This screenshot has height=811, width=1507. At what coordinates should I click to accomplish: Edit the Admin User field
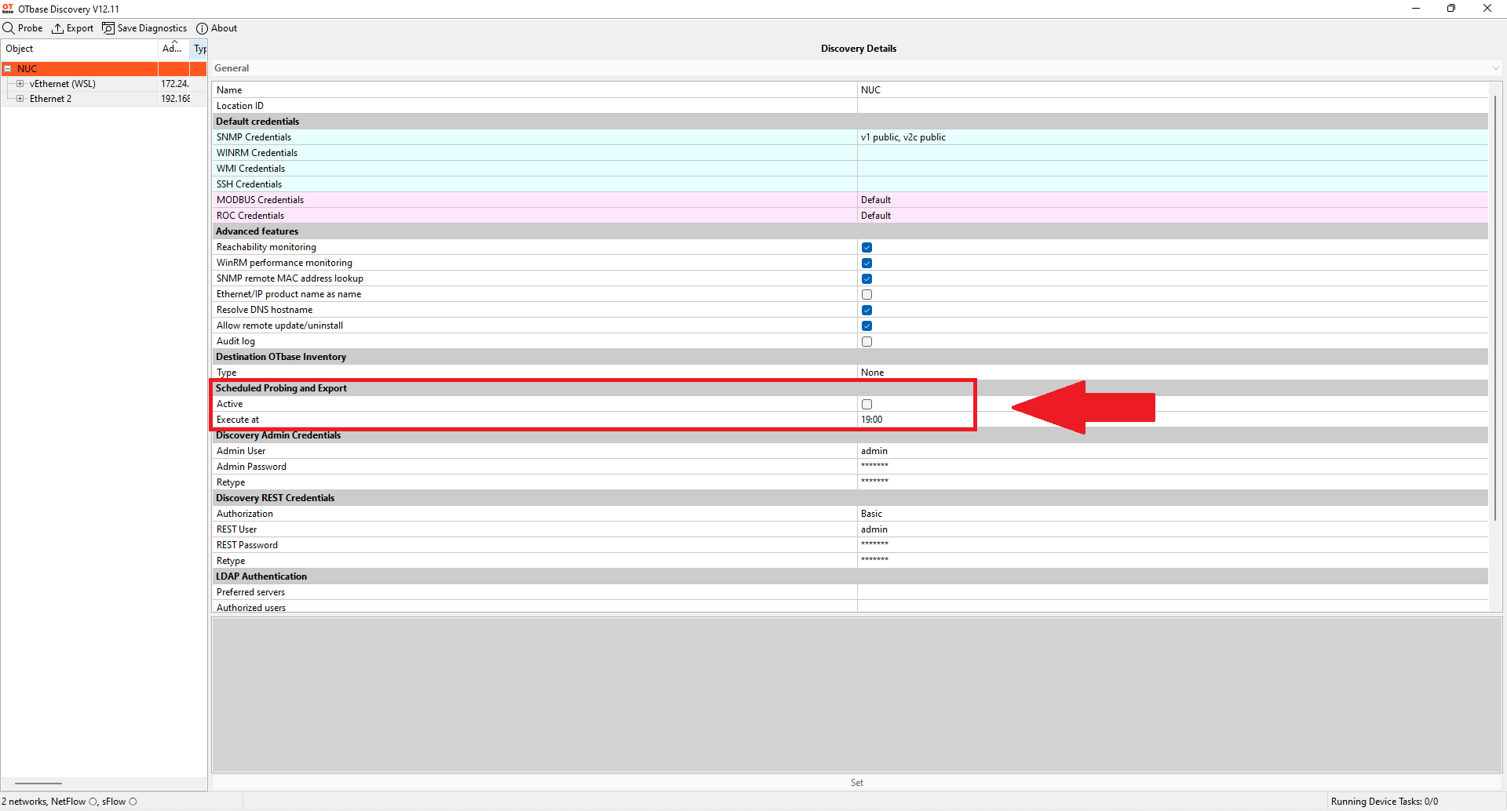(1173, 451)
